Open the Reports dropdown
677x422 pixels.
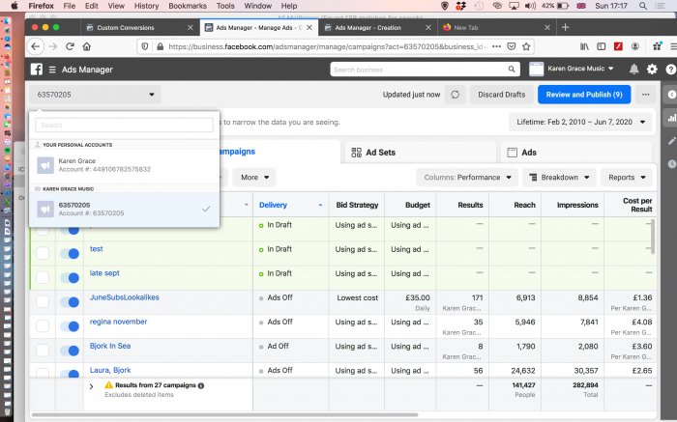pos(628,177)
